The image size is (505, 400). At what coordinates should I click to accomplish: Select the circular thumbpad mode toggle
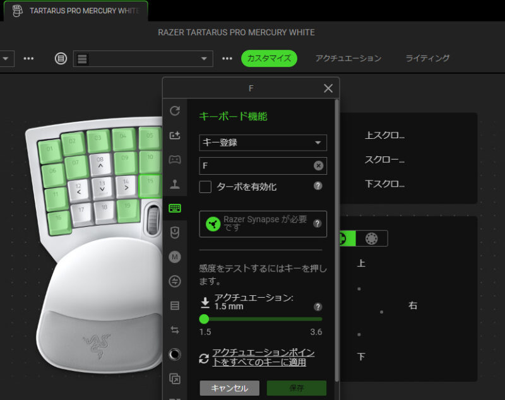pyautogui.click(x=371, y=238)
